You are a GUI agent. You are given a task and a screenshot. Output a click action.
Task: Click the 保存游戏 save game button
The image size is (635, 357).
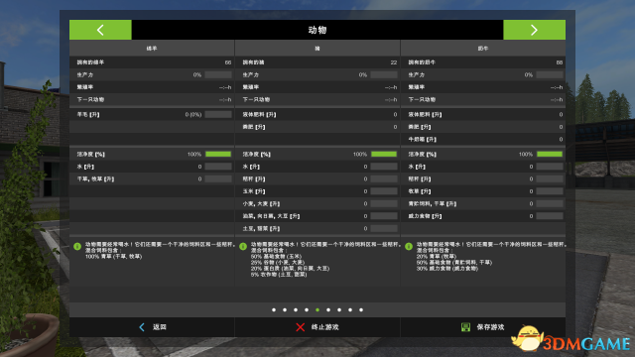[483, 327]
